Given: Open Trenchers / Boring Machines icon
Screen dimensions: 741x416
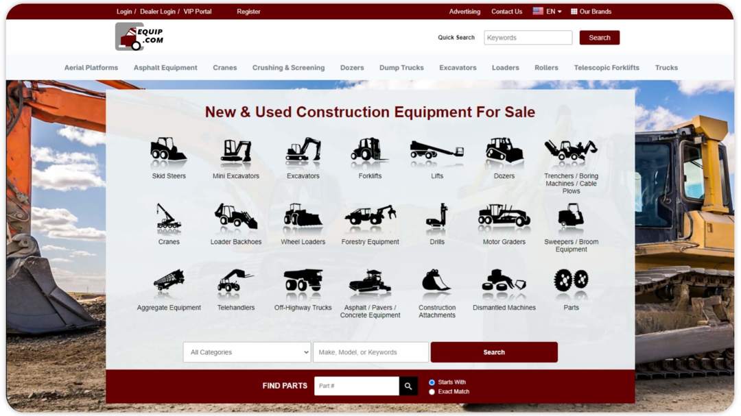Looking at the screenshot, I should click(571, 150).
